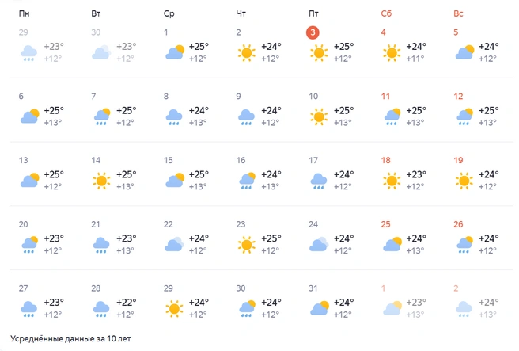Select Sunday the 12th date number
The height and width of the screenshot is (351, 519).
pos(458,97)
